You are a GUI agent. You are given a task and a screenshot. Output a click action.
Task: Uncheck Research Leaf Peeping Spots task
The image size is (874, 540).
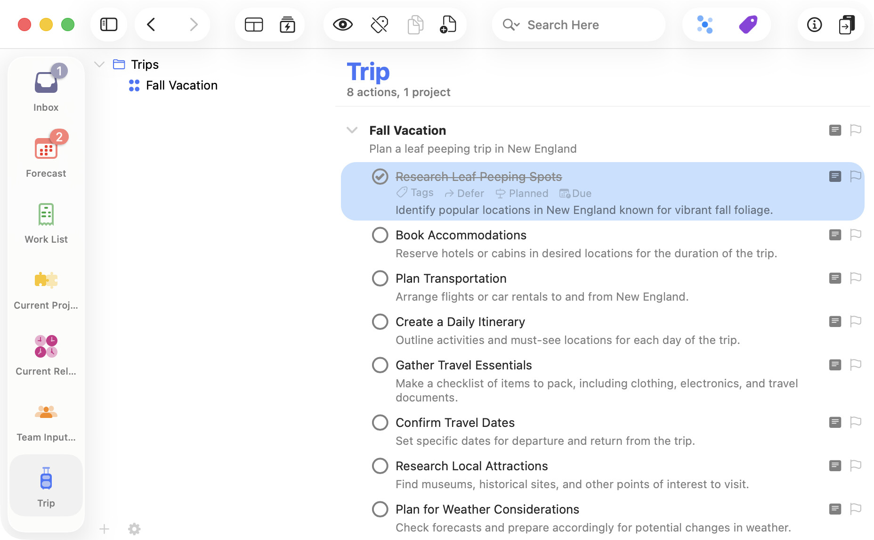[380, 177]
